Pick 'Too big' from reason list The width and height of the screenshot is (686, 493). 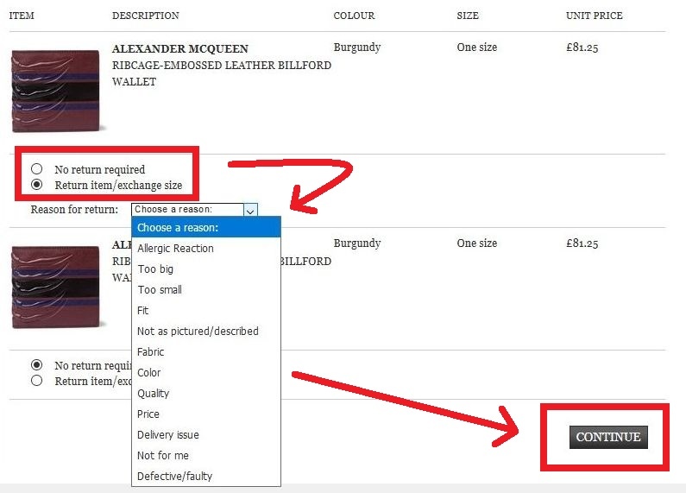pyautogui.click(x=206, y=269)
